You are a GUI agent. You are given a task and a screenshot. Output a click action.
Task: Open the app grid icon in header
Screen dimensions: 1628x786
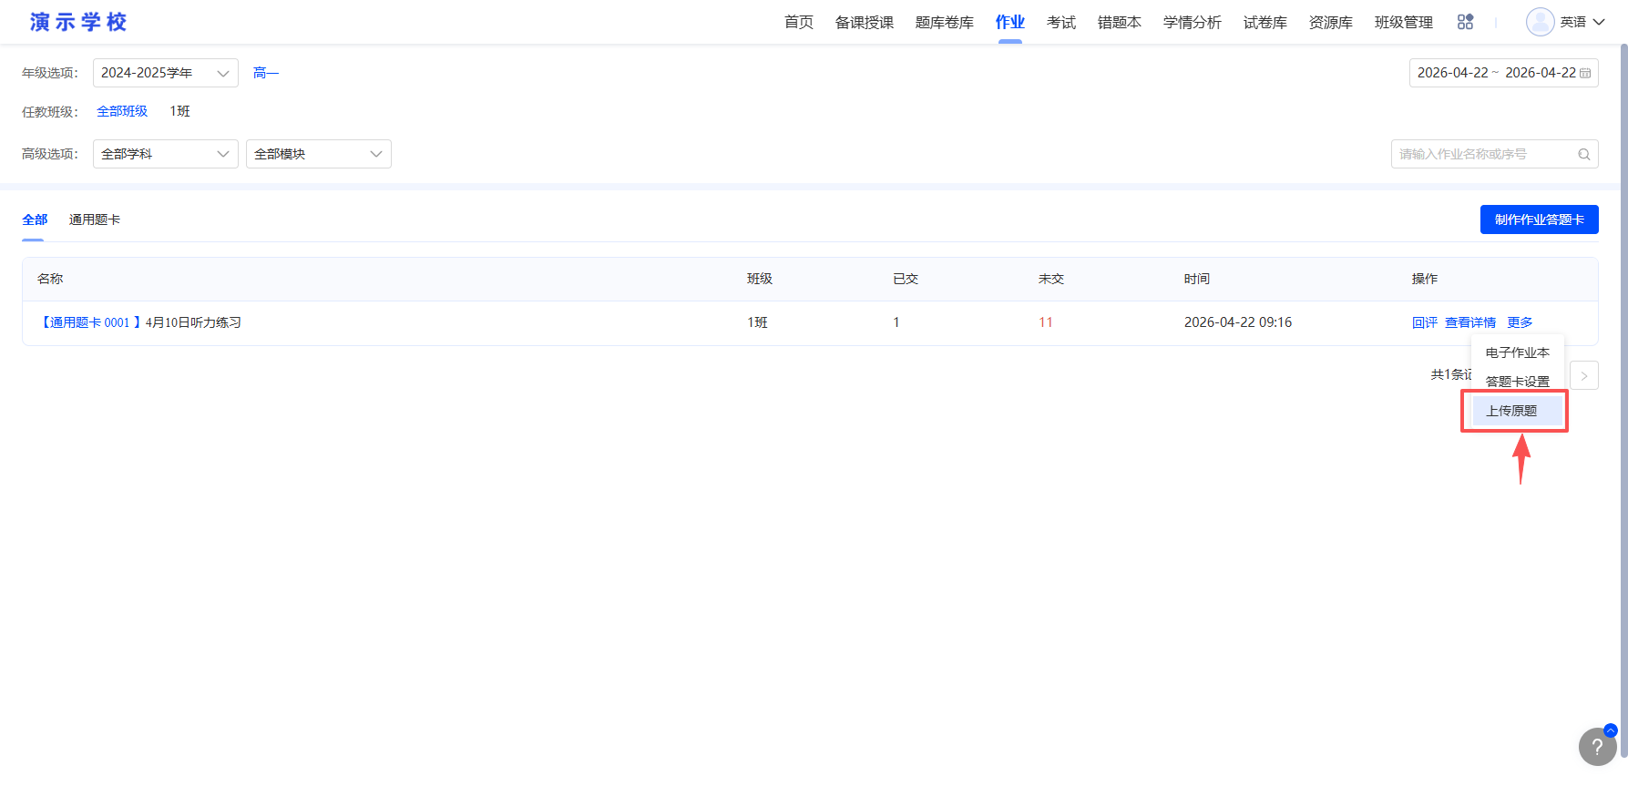click(1465, 22)
